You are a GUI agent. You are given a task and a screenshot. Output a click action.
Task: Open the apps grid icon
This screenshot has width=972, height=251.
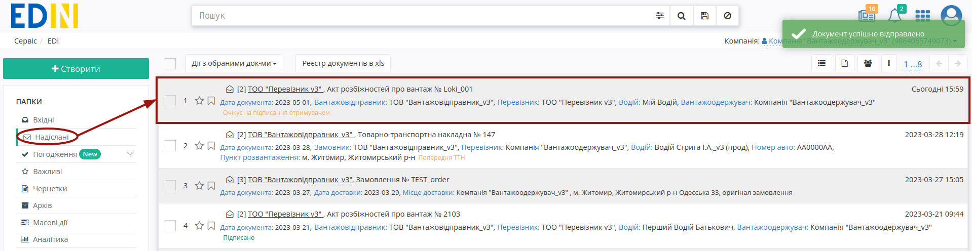tap(922, 16)
